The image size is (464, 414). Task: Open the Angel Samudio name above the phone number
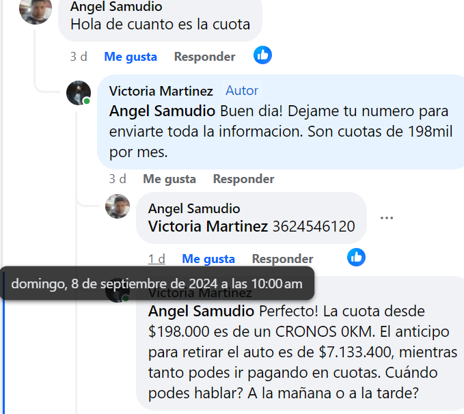point(194,208)
